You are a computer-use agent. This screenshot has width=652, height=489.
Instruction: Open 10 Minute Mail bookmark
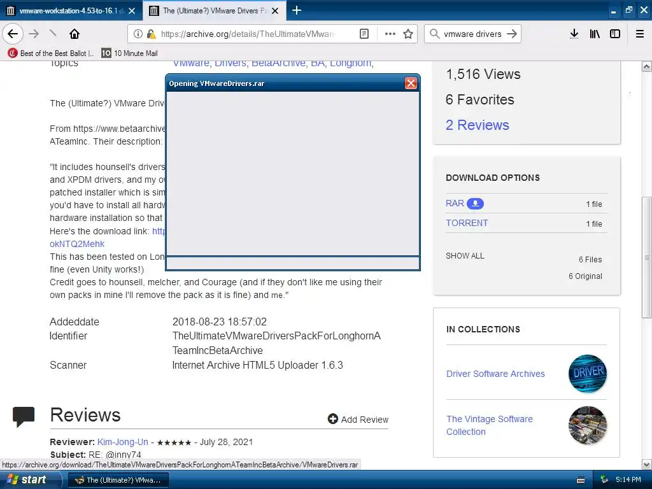[130, 53]
